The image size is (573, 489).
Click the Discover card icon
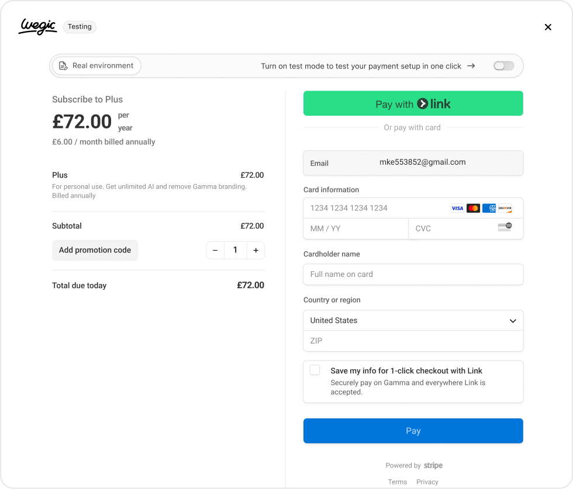click(x=505, y=208)
